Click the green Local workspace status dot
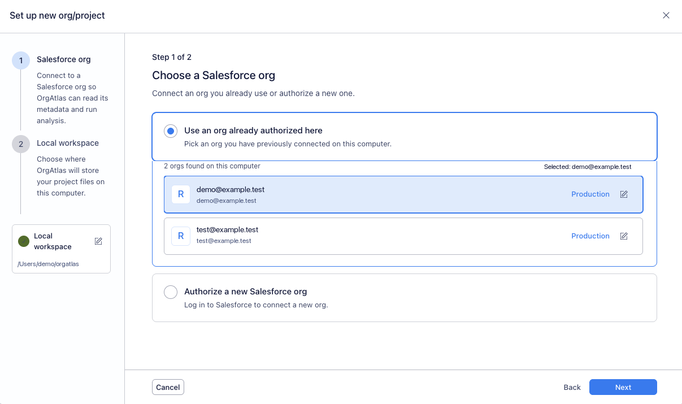 click(x=24, y=241)
